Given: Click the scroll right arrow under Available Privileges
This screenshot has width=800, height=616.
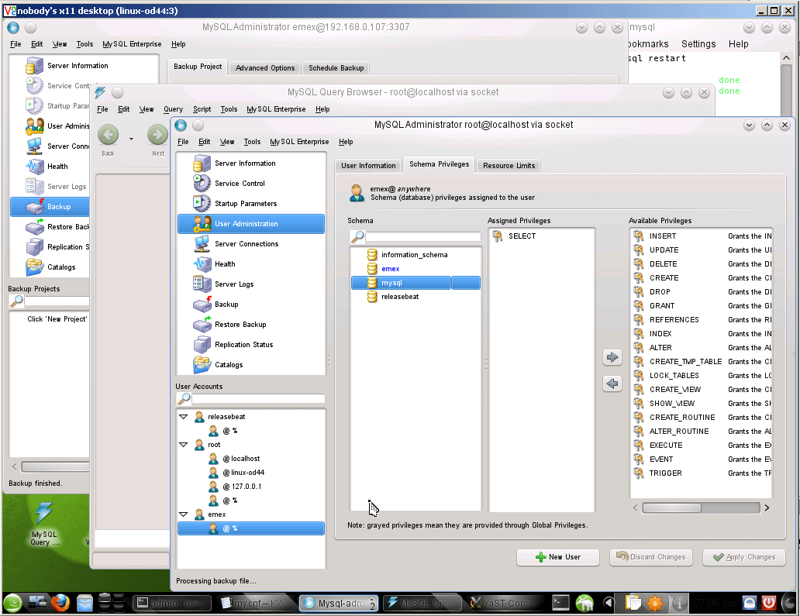Looking at the screenshot, I should point(767,508).
